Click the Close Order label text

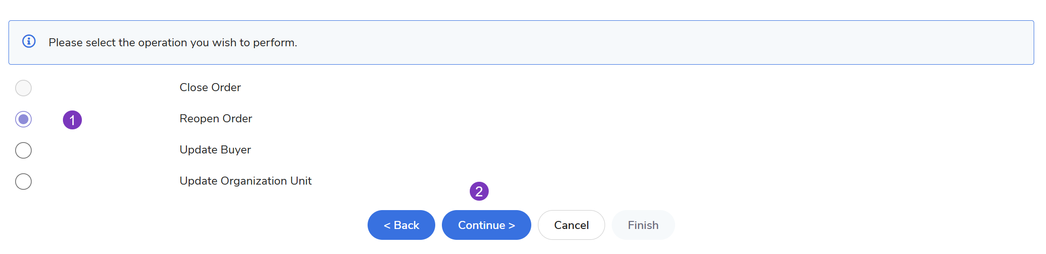pos(210,87)
